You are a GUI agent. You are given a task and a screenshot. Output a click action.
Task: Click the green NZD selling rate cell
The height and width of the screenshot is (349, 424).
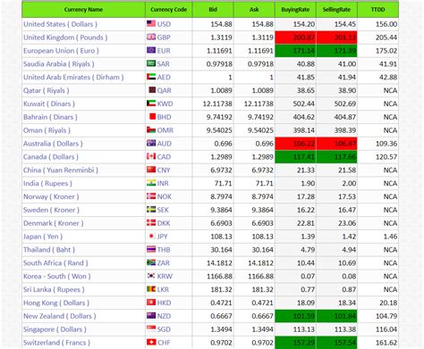pos(336,316)
